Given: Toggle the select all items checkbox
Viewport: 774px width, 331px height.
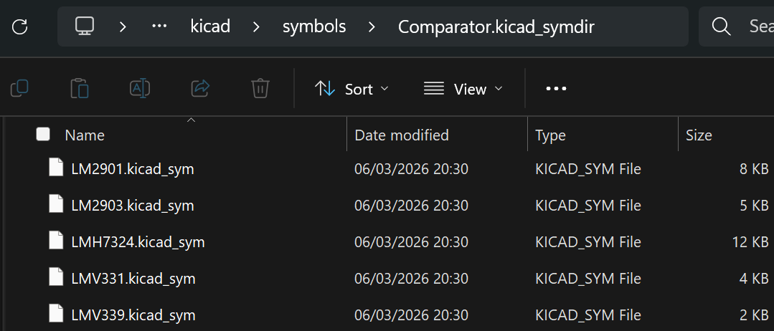Looking at the screenshot, I should [x=43, y=135].
